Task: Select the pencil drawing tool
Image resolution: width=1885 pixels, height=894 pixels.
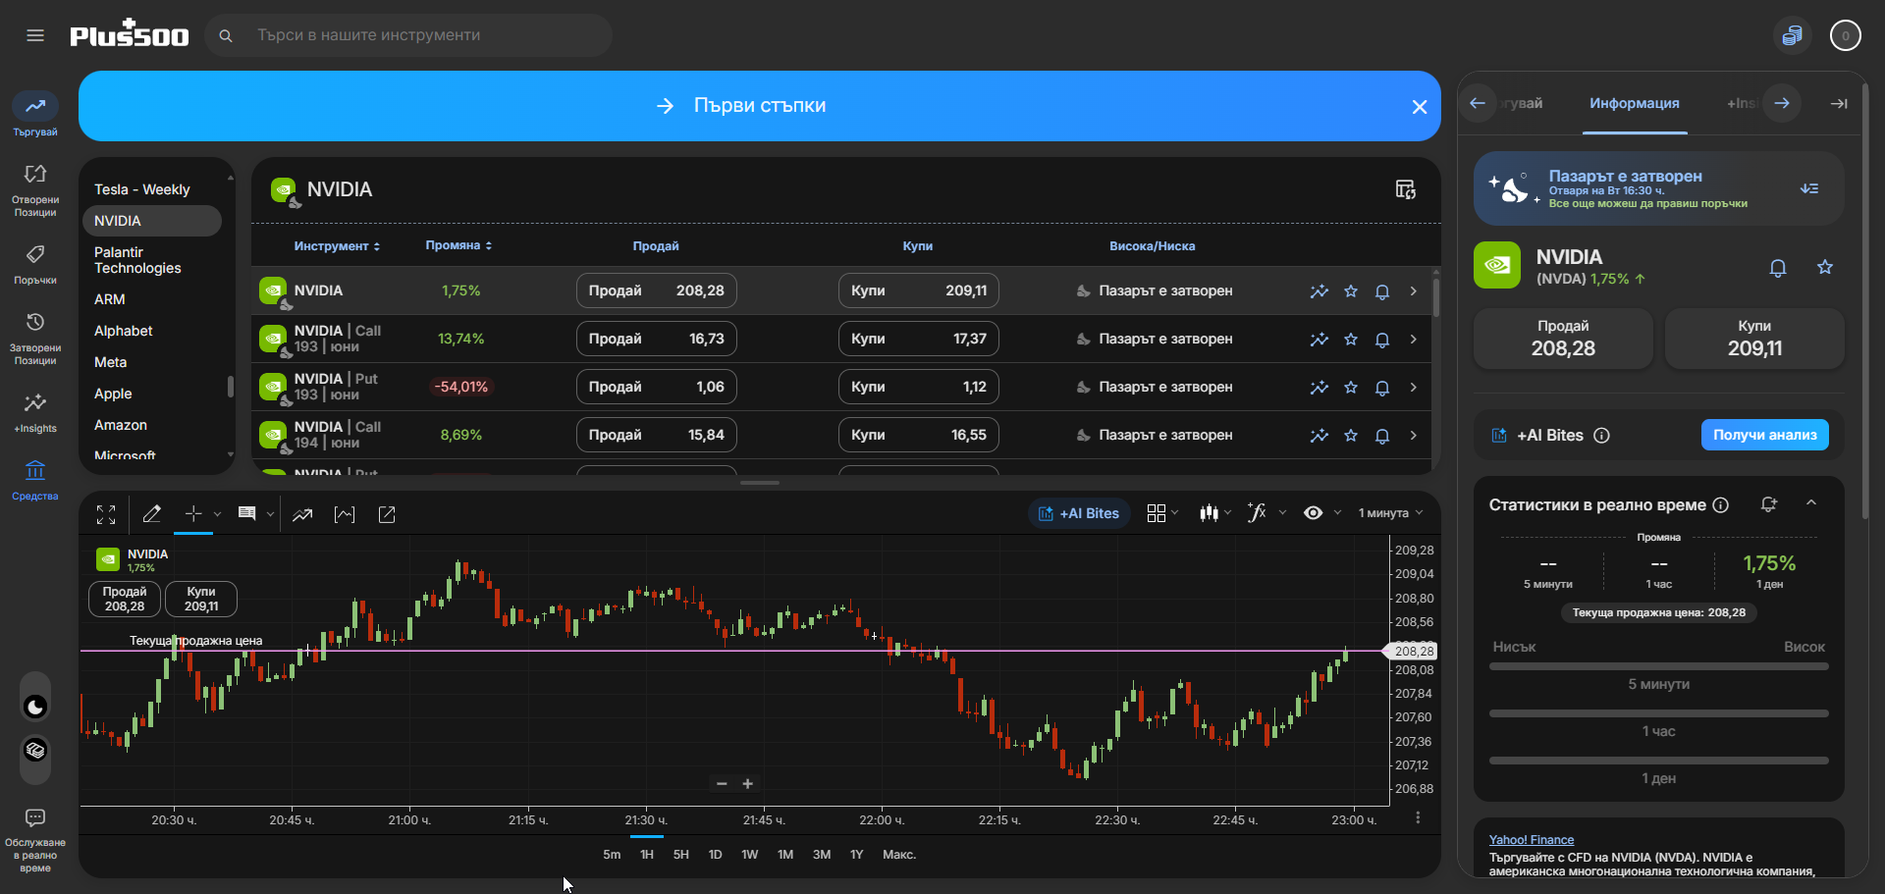Action: 151,514
